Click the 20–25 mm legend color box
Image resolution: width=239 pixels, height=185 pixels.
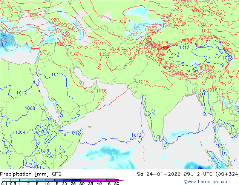[x=67, y=180]
